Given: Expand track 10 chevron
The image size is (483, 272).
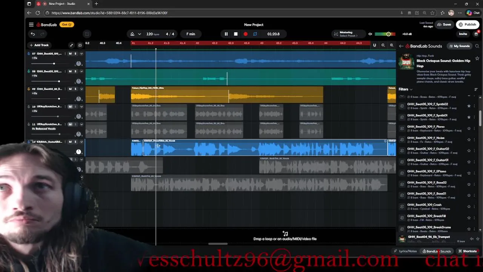Looking at the screenshot, I should point(81,107).
